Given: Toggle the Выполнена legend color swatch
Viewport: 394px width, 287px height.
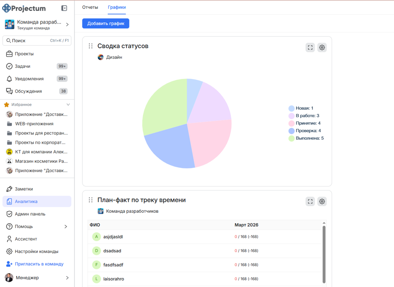Looking at the screenshot, I should coord(292,138).
